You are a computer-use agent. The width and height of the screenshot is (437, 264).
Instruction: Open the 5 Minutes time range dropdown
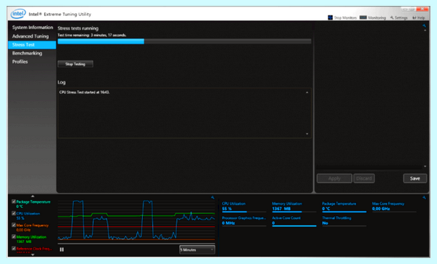[x=197, y=249]
